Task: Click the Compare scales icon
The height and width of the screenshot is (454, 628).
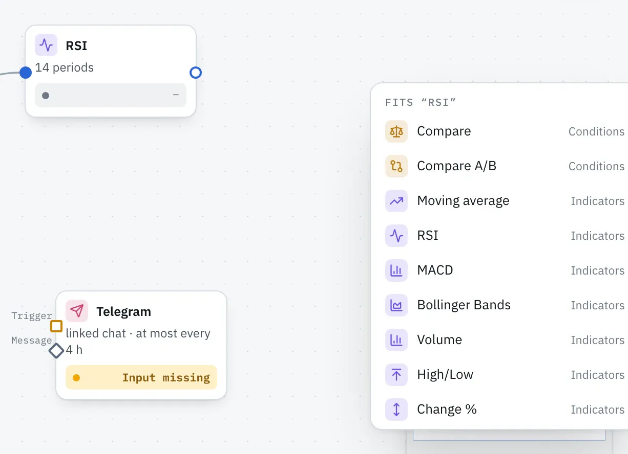Action: [x=396, y=131]
